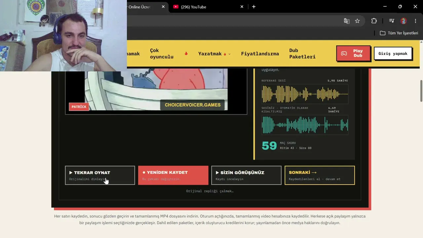Restore down the Chrome window
The image size is (423, 238).
(x=400, y=7)
